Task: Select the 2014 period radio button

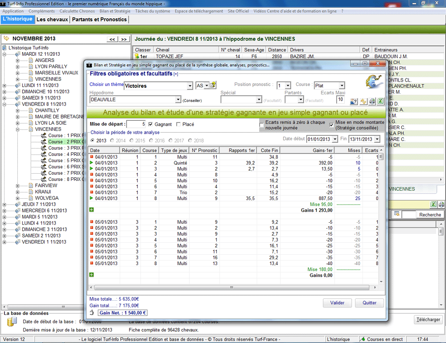Action: pos(112,140)
